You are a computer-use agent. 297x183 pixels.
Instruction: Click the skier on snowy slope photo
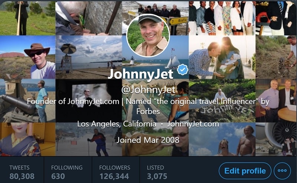tap(89, 139)
